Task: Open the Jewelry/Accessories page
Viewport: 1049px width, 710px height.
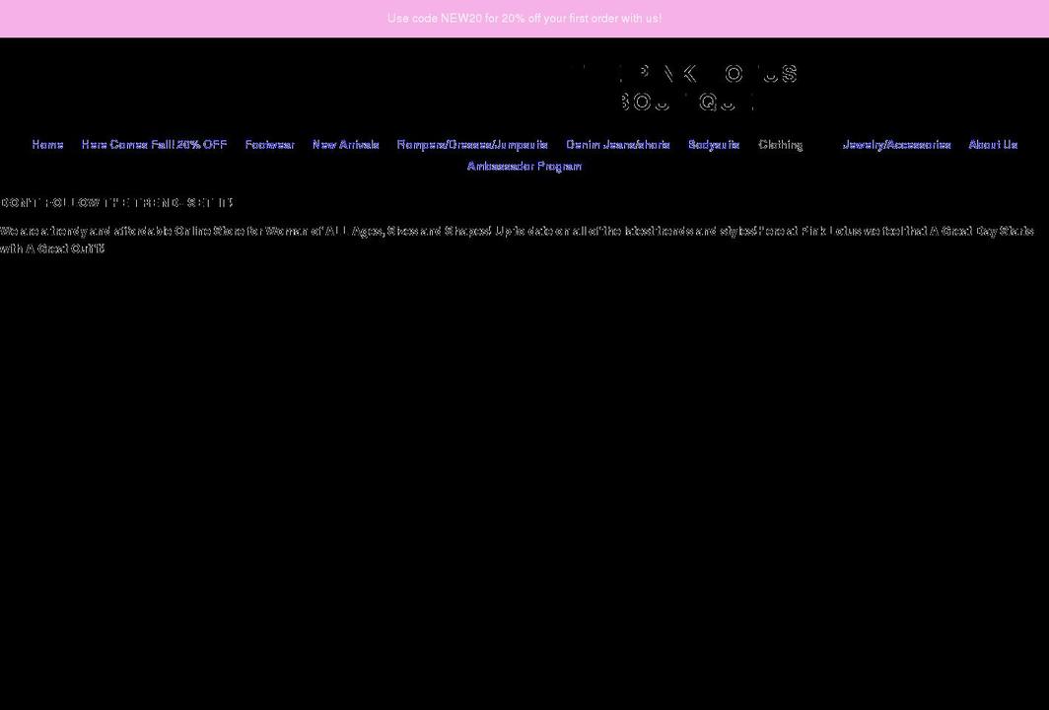Action: (x=898, y=144)
